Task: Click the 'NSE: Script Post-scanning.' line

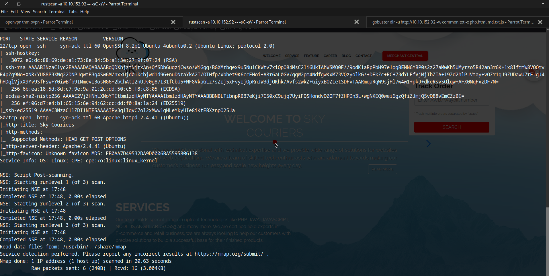Action: (x=37, y=175)
